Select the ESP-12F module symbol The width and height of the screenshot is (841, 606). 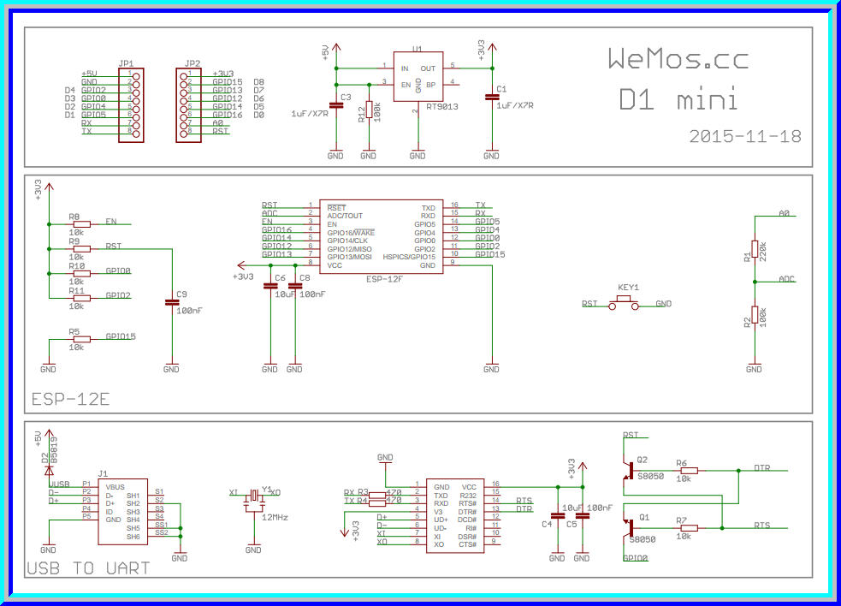[x=381, y=237]
